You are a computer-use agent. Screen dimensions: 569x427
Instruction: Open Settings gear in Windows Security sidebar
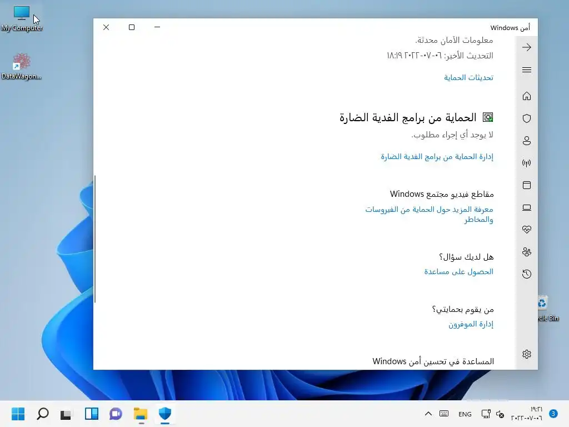pos(527,354)
